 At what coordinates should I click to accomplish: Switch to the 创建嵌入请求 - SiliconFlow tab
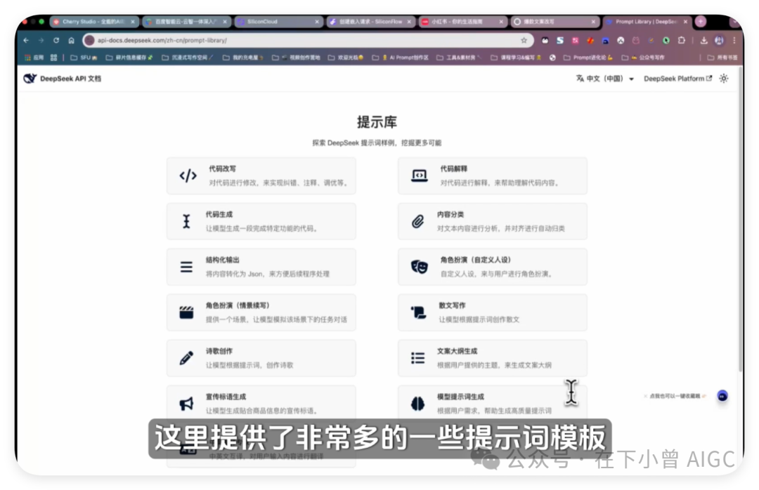pyautogui.click(x=371, y=22)
